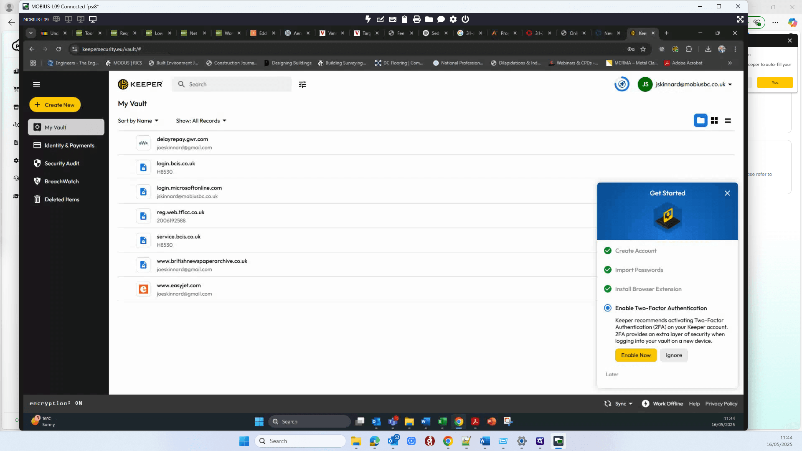Click the remote session clipboard icon
This screenshot has height=451, width=802.
pos(404,19)
